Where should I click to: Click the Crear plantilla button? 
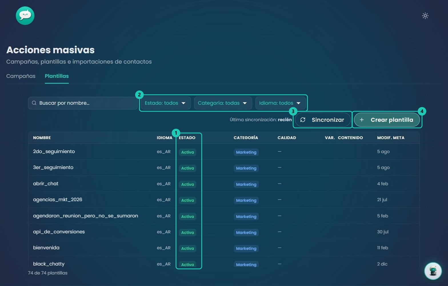[387, 120]
